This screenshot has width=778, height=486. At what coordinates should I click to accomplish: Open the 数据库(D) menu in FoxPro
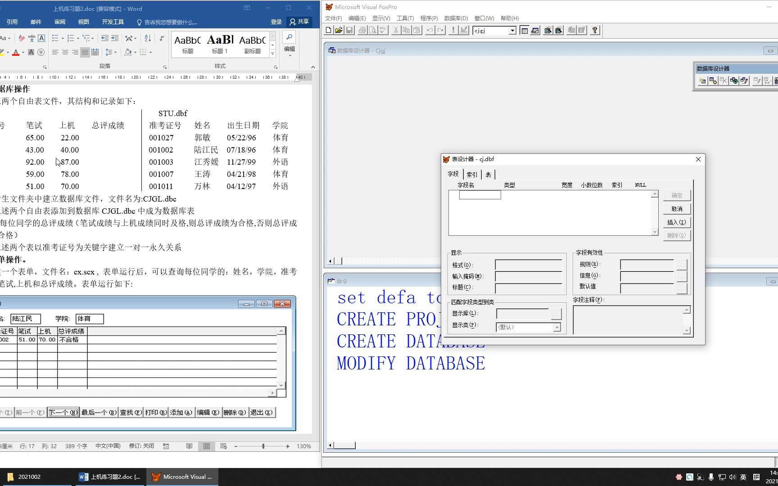[x=456, y=18]
